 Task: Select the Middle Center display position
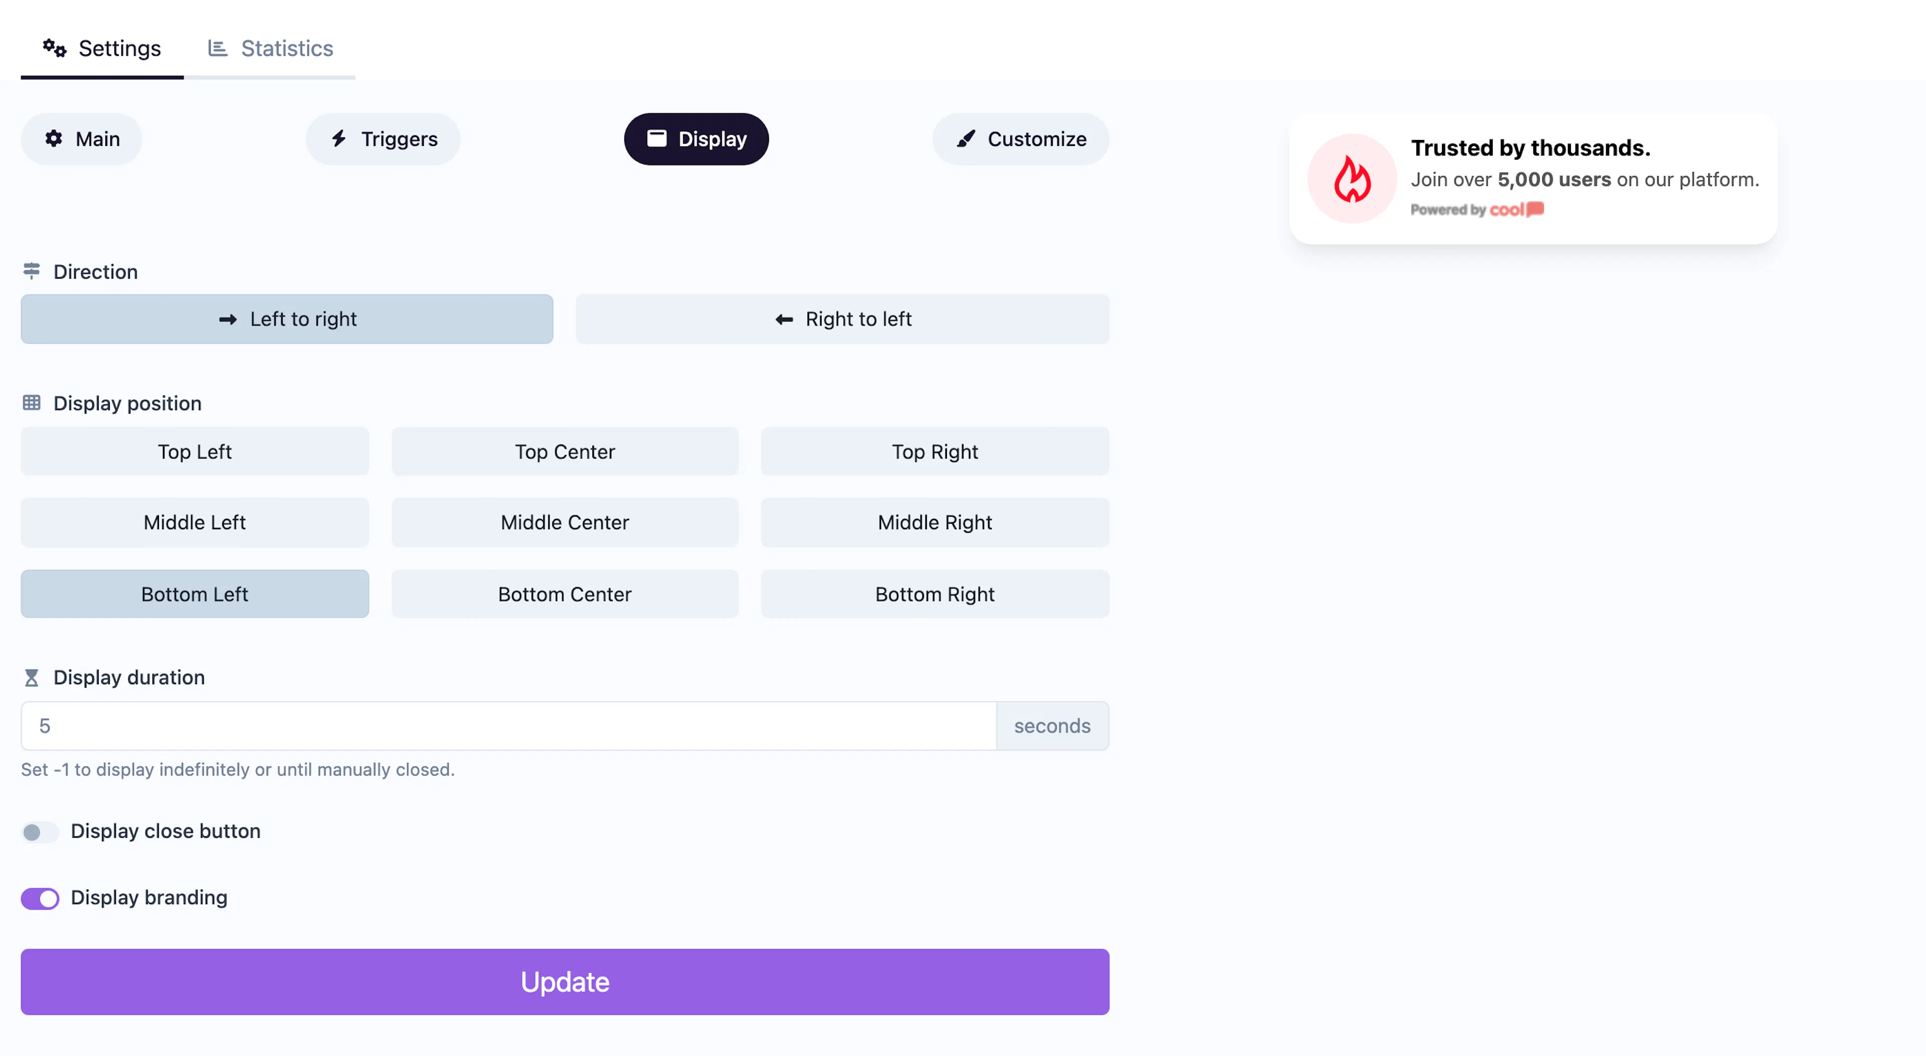tap(564, 522)
